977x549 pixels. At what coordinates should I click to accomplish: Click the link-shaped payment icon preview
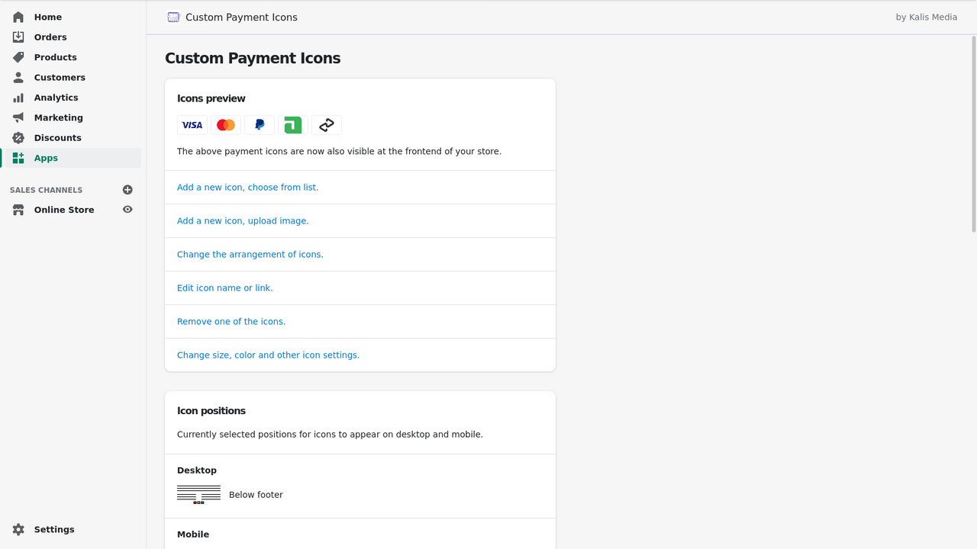pyautogui.click(x=327, y=125)
